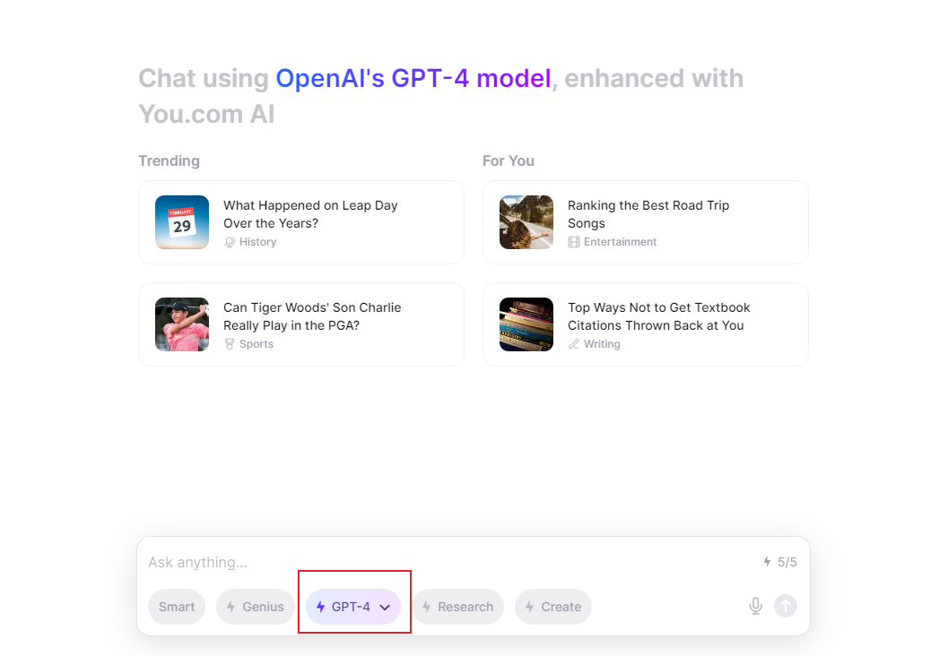Open the GPT-4 model selector
939x656 pixels.
(353, 607)
